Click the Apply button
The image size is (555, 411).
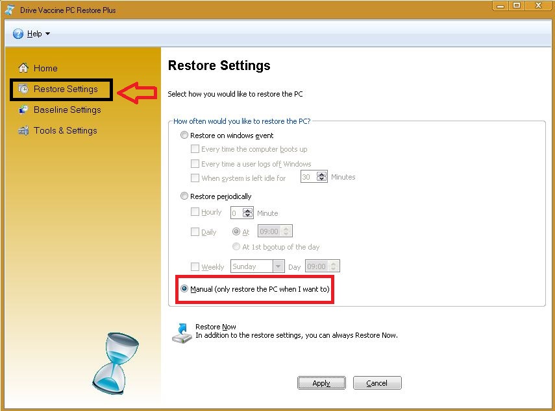(321, 382)
